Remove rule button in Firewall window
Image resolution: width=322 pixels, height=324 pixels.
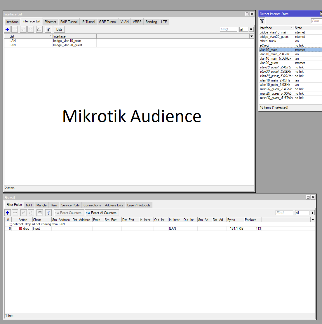pos(15,213)
